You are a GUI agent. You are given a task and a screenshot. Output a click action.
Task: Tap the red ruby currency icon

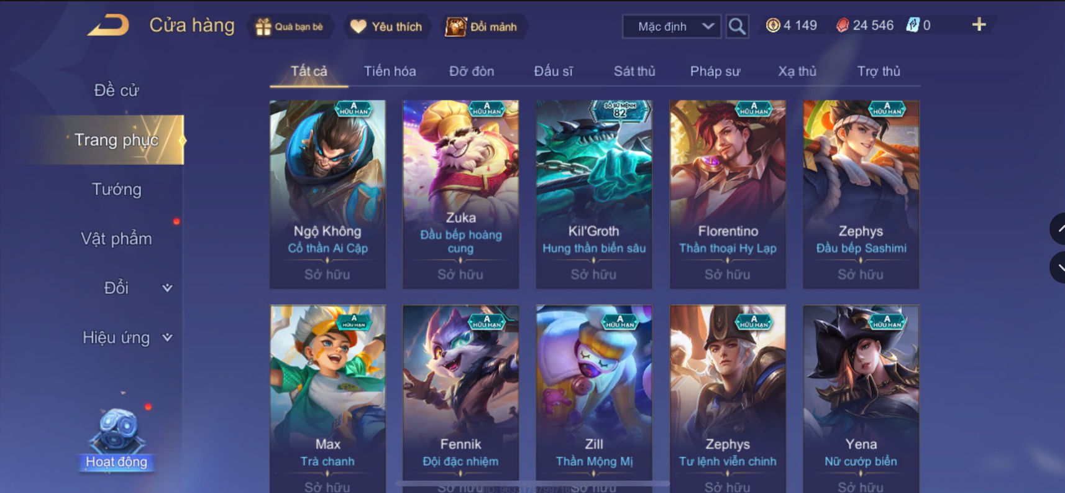(842, 25)
